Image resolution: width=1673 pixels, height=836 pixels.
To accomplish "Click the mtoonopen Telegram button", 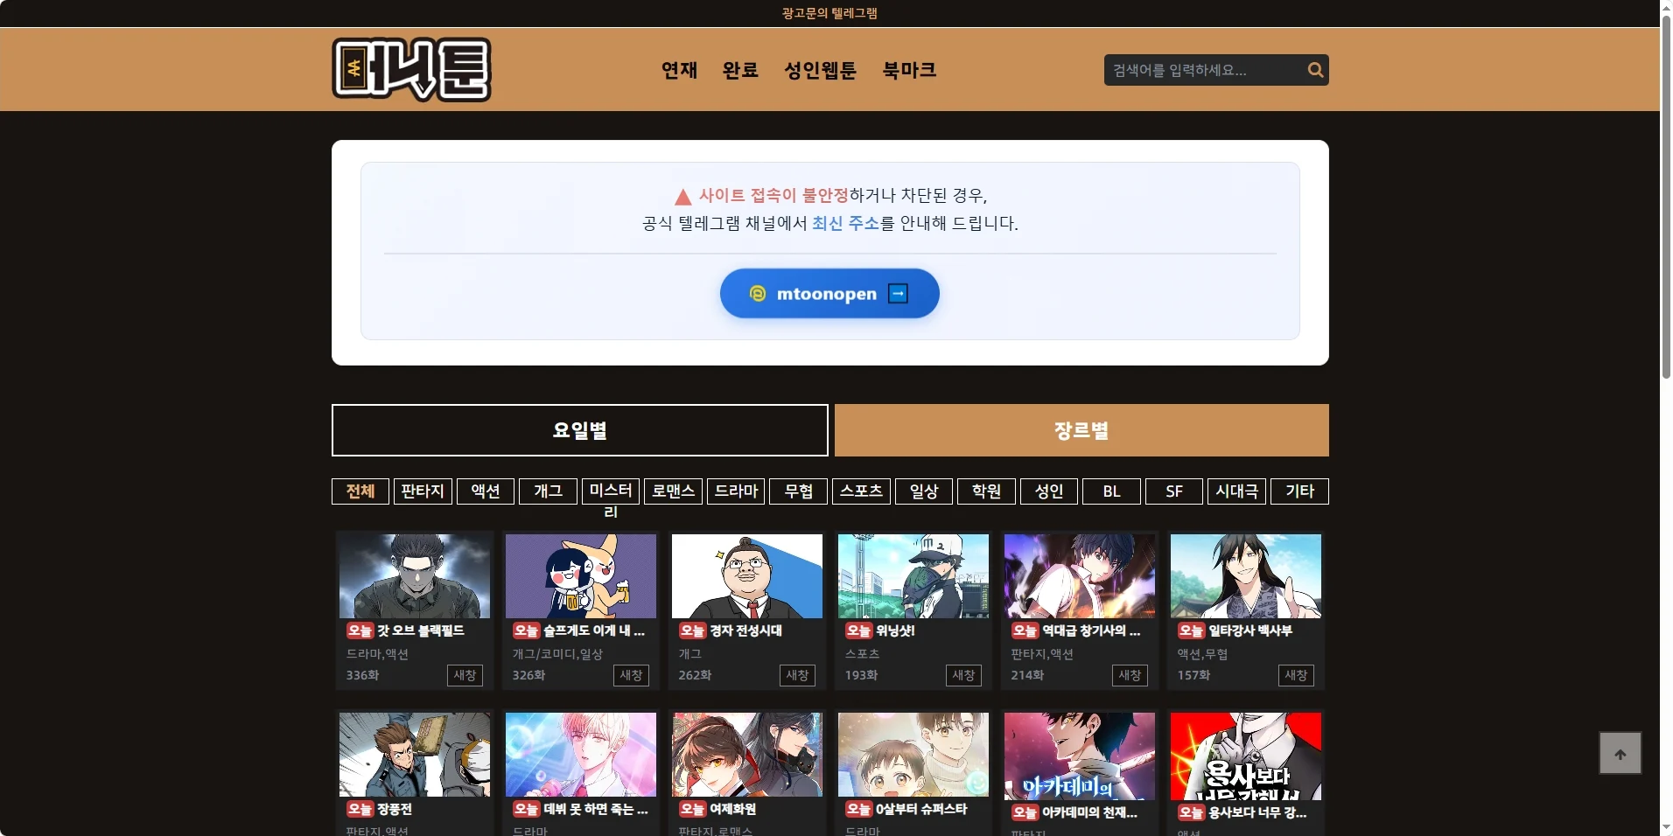I will (829, 294).
